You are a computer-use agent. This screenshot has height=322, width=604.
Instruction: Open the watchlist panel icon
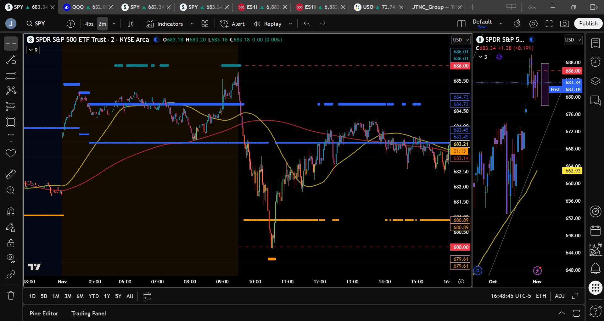(596, 43)
